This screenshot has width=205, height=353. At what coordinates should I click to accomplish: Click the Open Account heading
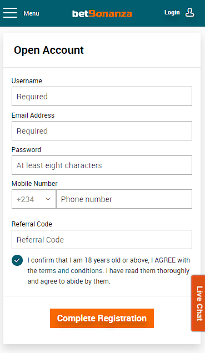[49, 50]
